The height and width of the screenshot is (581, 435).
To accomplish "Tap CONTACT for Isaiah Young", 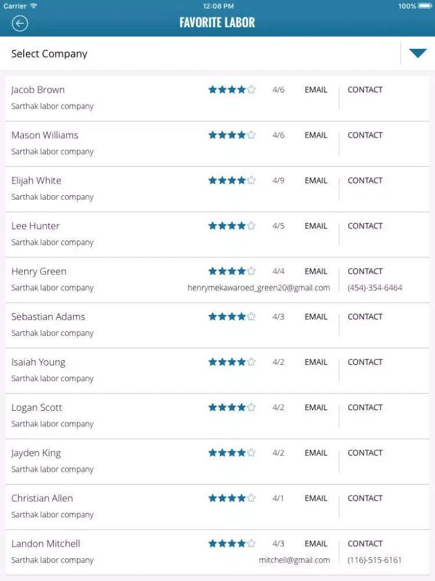I will pos(365,362).
